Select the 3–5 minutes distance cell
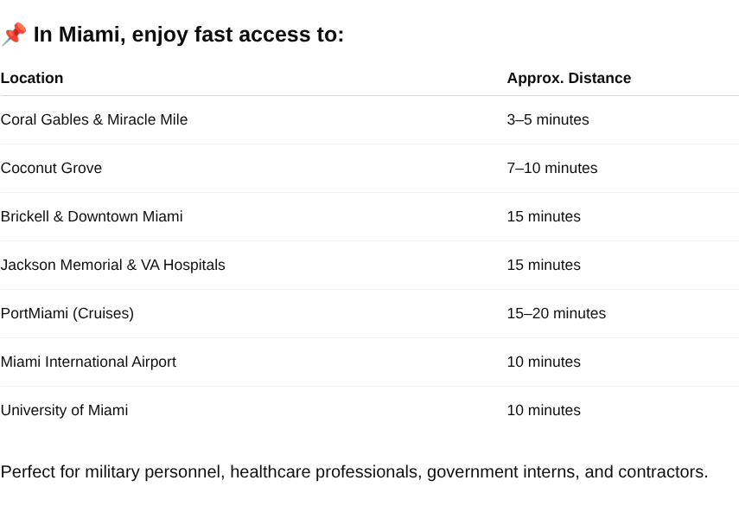The image size is (739, 506). point(548,119)
